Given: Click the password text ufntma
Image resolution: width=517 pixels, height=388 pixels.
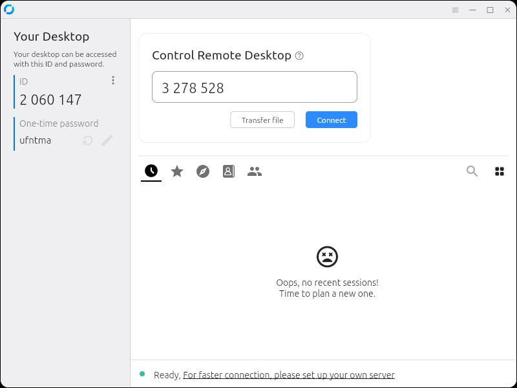Looking at the screenshot, I should pyautogui.click(x=36, y=140).
